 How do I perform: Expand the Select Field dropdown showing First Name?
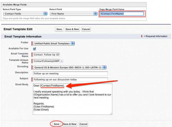73,14
